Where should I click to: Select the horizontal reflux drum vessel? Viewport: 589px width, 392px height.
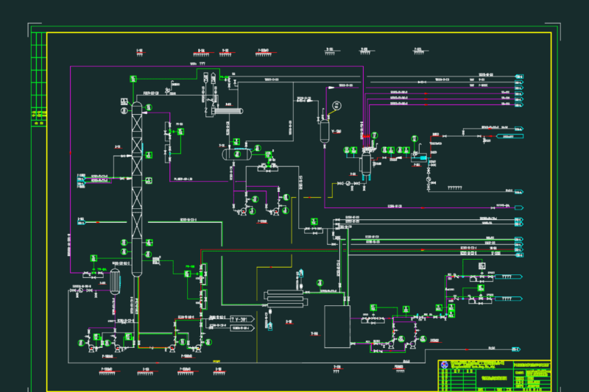point(236,154)
